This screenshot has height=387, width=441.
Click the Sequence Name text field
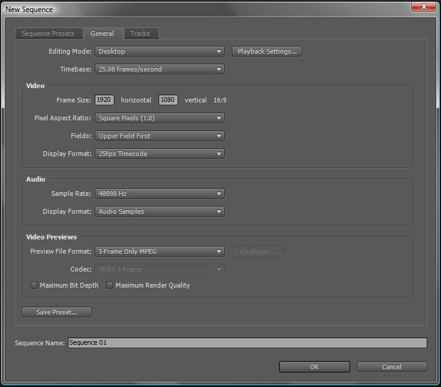coord(247,343)
